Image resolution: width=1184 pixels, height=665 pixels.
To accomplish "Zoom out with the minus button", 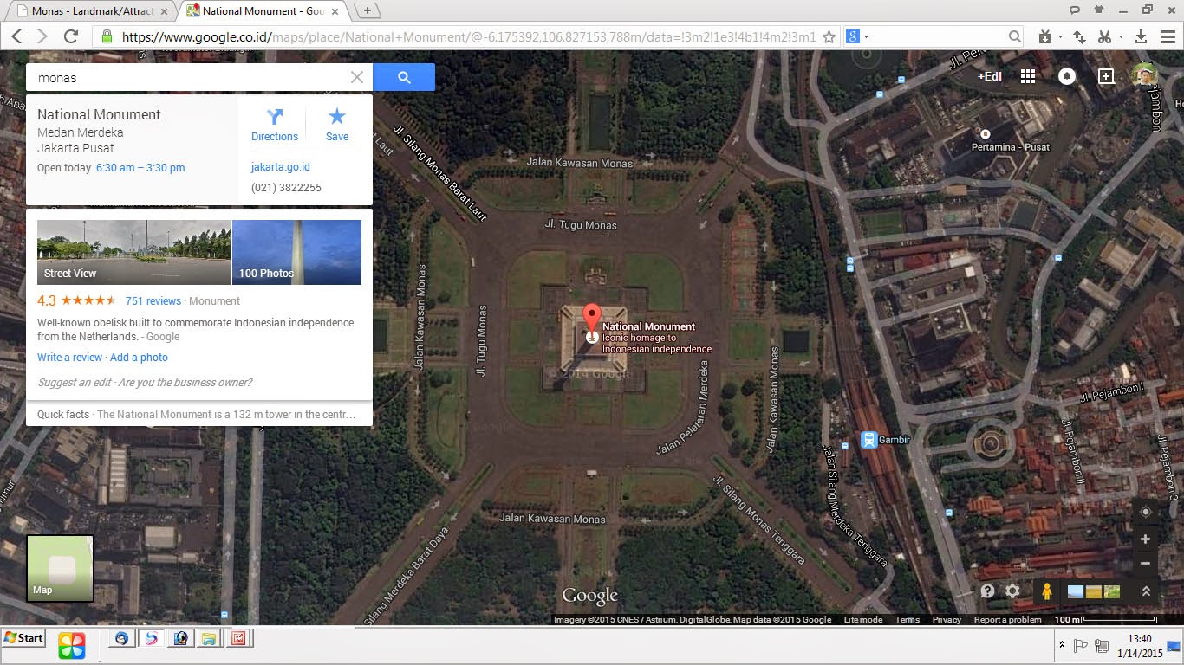I will click(x=1145, y=563).
